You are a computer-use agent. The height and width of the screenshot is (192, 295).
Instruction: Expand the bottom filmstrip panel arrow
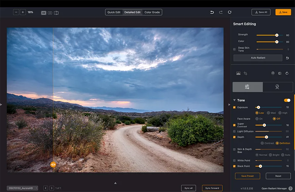[x=115, y=183]
